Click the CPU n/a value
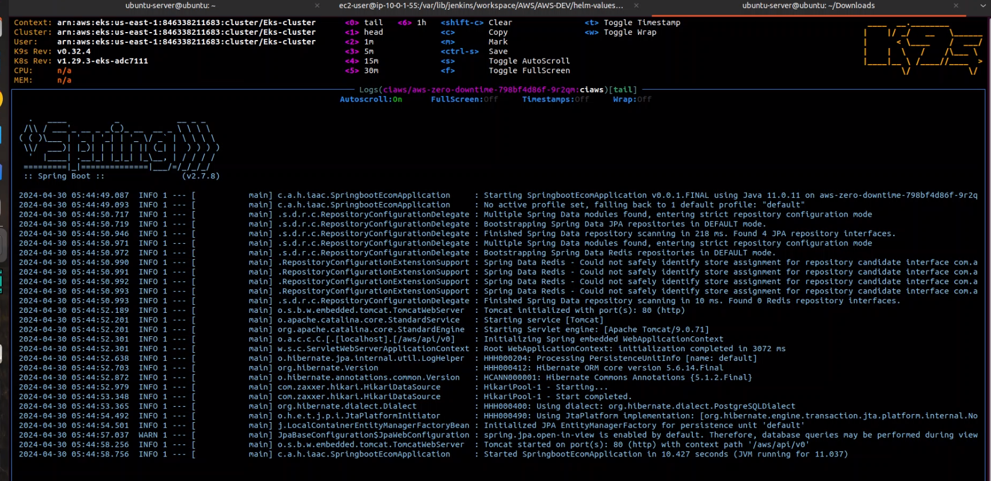This screenshot has width=991, height=481. 64,71
